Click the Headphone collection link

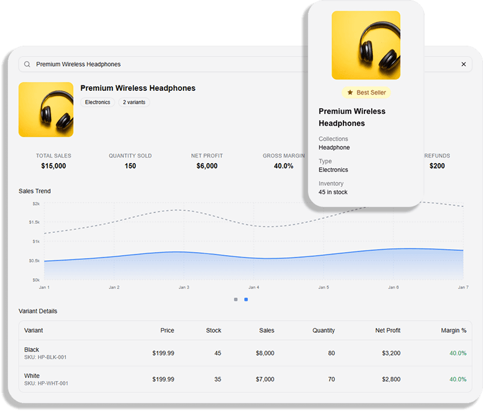[334, 147]
